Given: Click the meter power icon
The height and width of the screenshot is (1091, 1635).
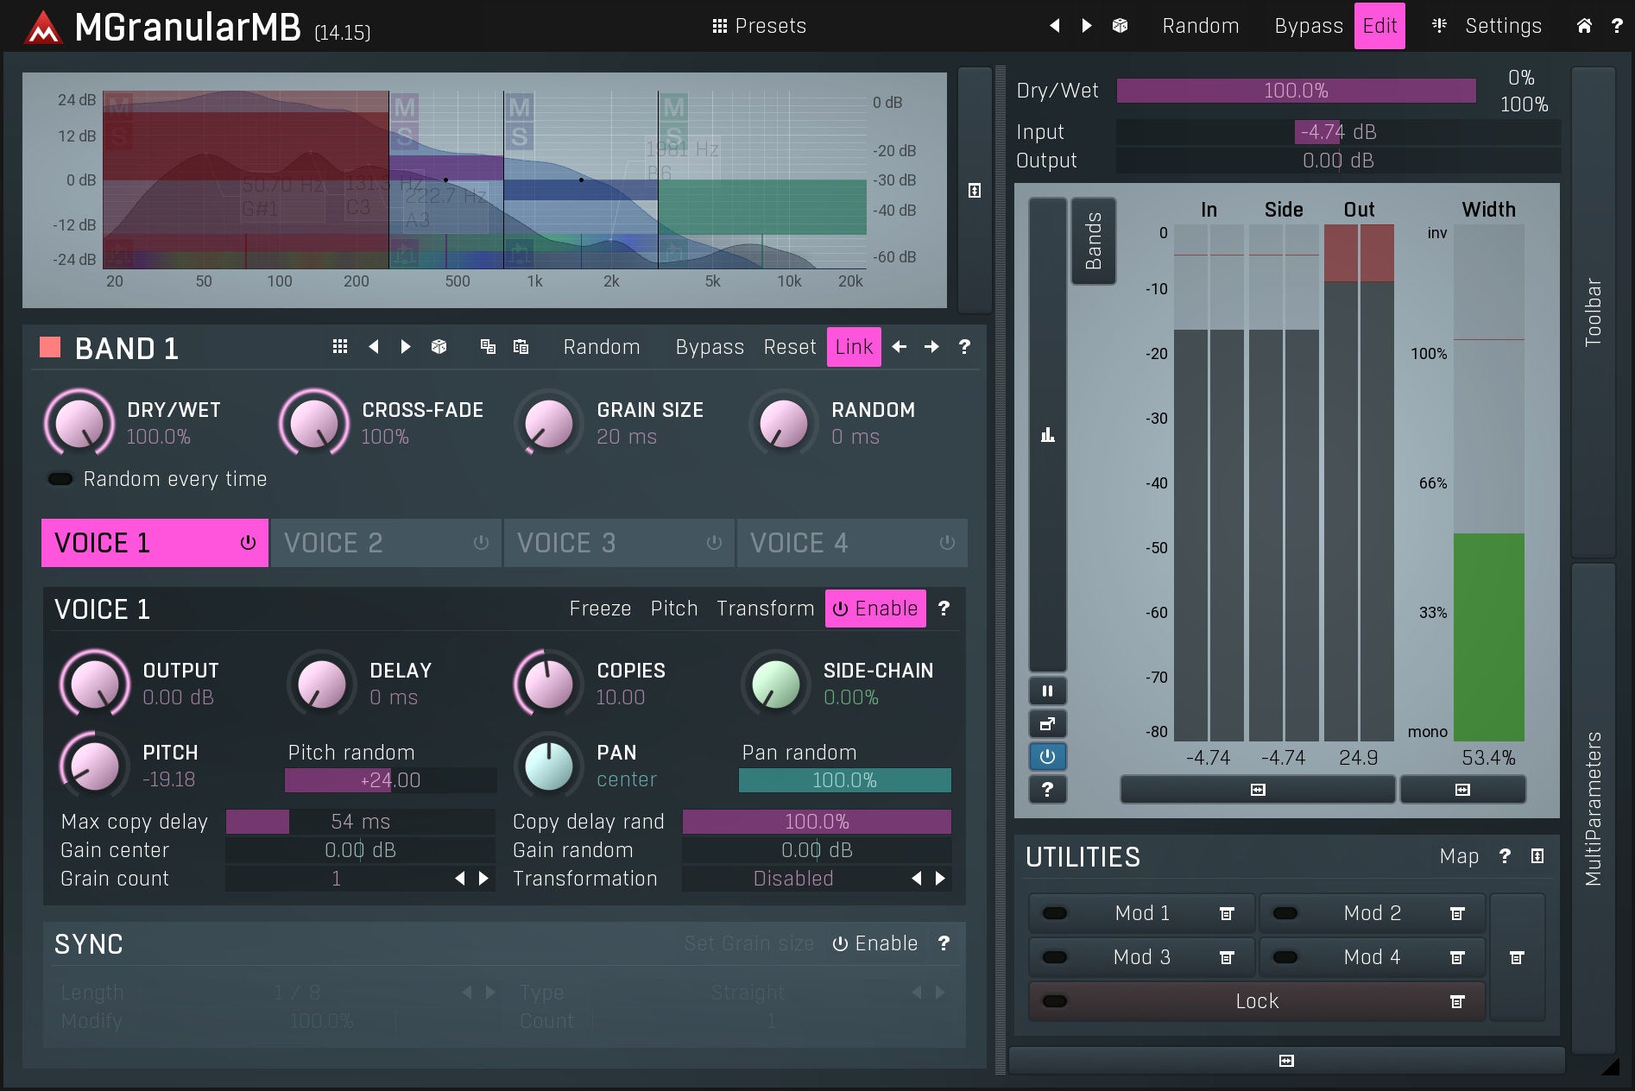Looking at the screenshot, I should (1047, 757).
